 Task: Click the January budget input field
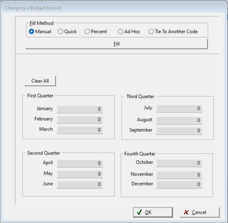point(80,109)
